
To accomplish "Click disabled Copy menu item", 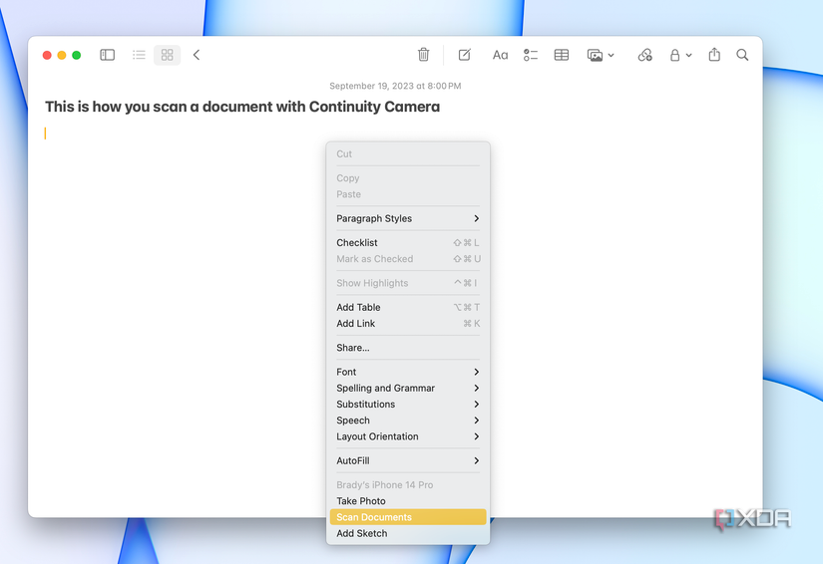I will point(408,178).
